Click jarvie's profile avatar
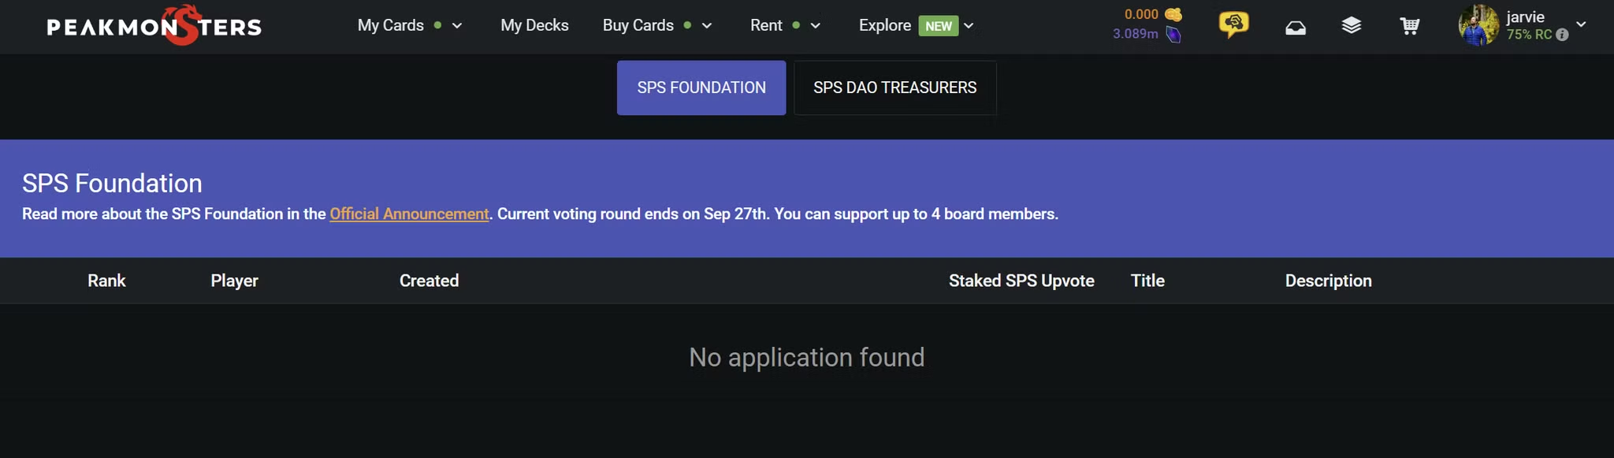 coord(1478,25)
